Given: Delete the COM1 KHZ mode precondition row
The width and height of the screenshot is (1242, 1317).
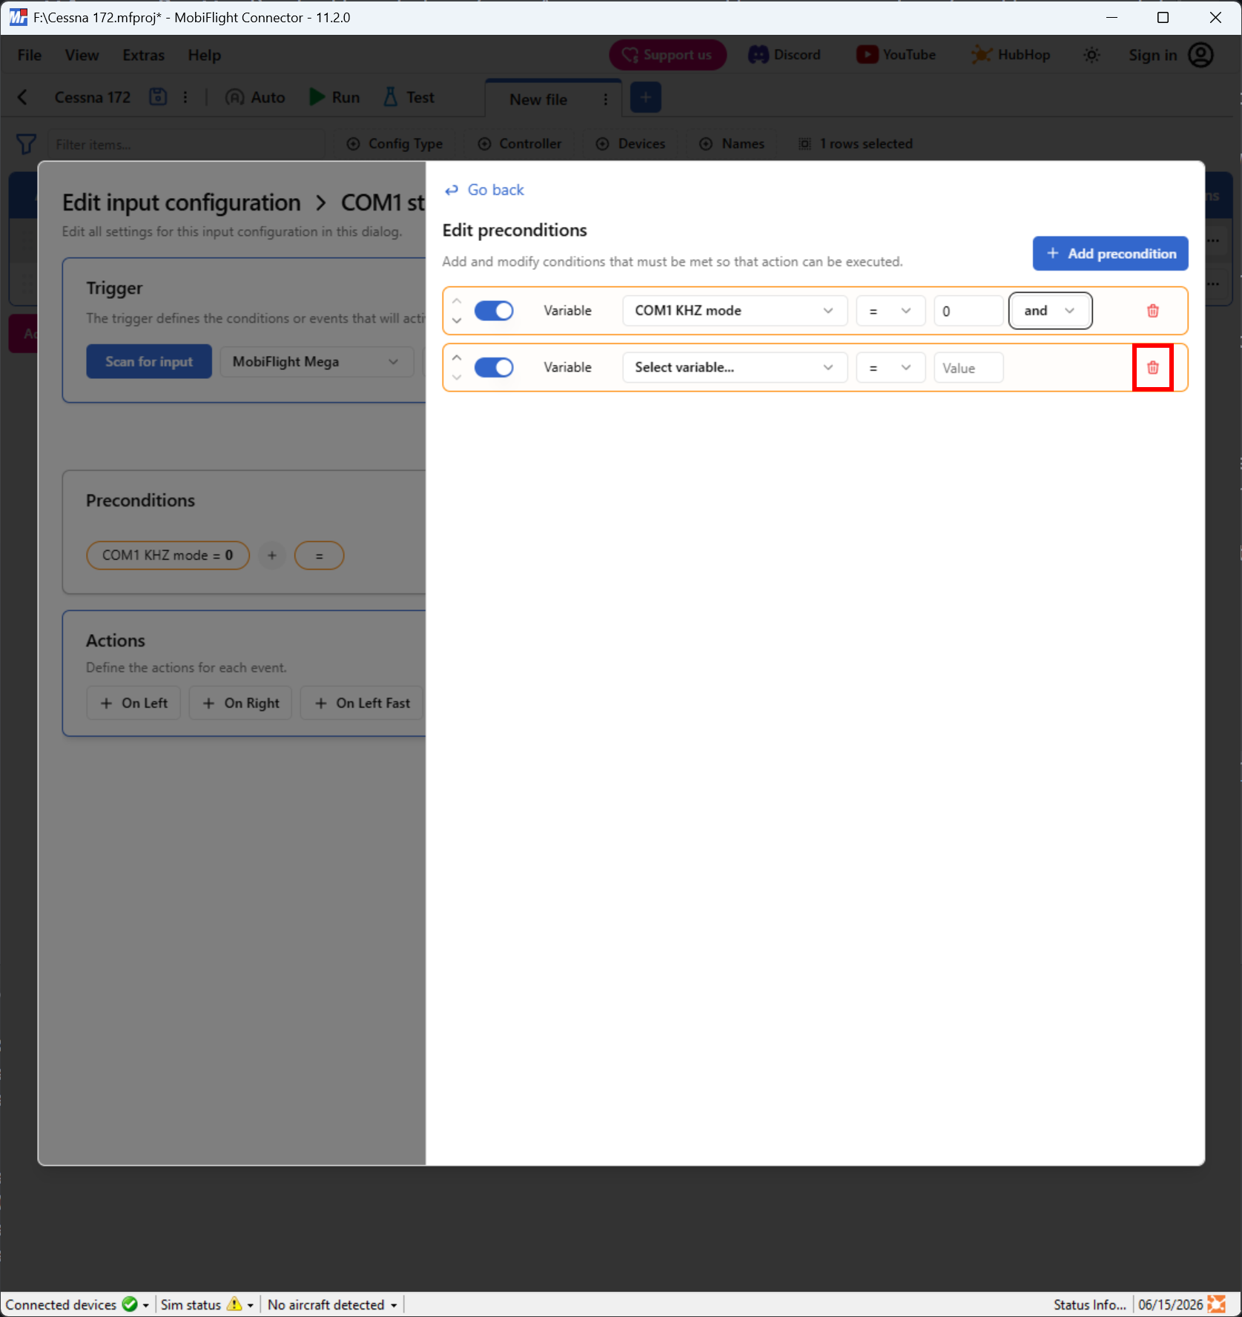Looking at the screenshot, I should click(1152, 311).
